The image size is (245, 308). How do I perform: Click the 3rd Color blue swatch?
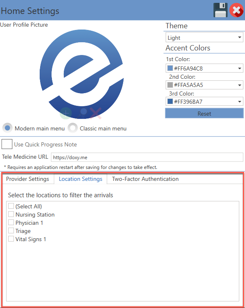[170, 101]
